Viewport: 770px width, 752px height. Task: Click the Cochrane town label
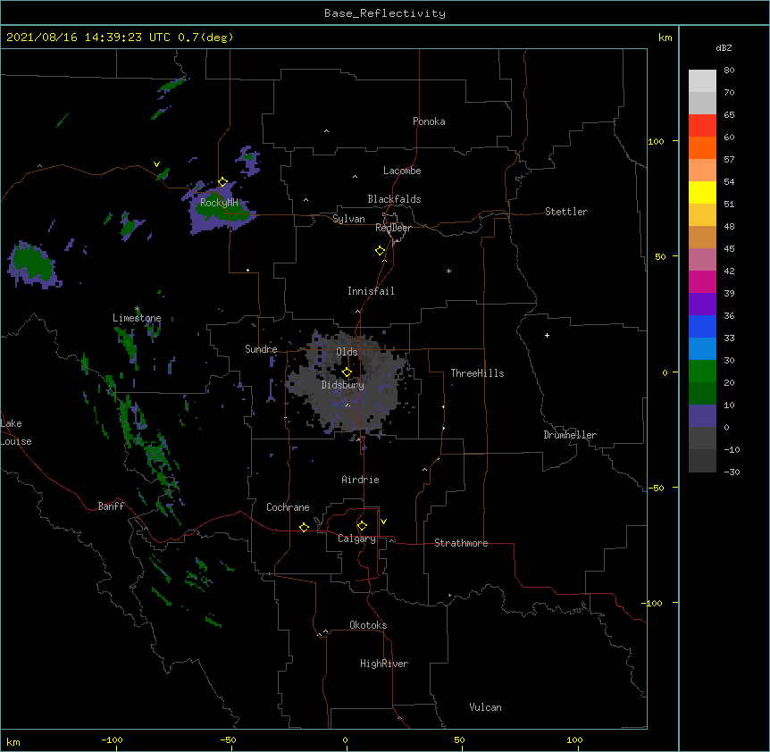point(288,507)
